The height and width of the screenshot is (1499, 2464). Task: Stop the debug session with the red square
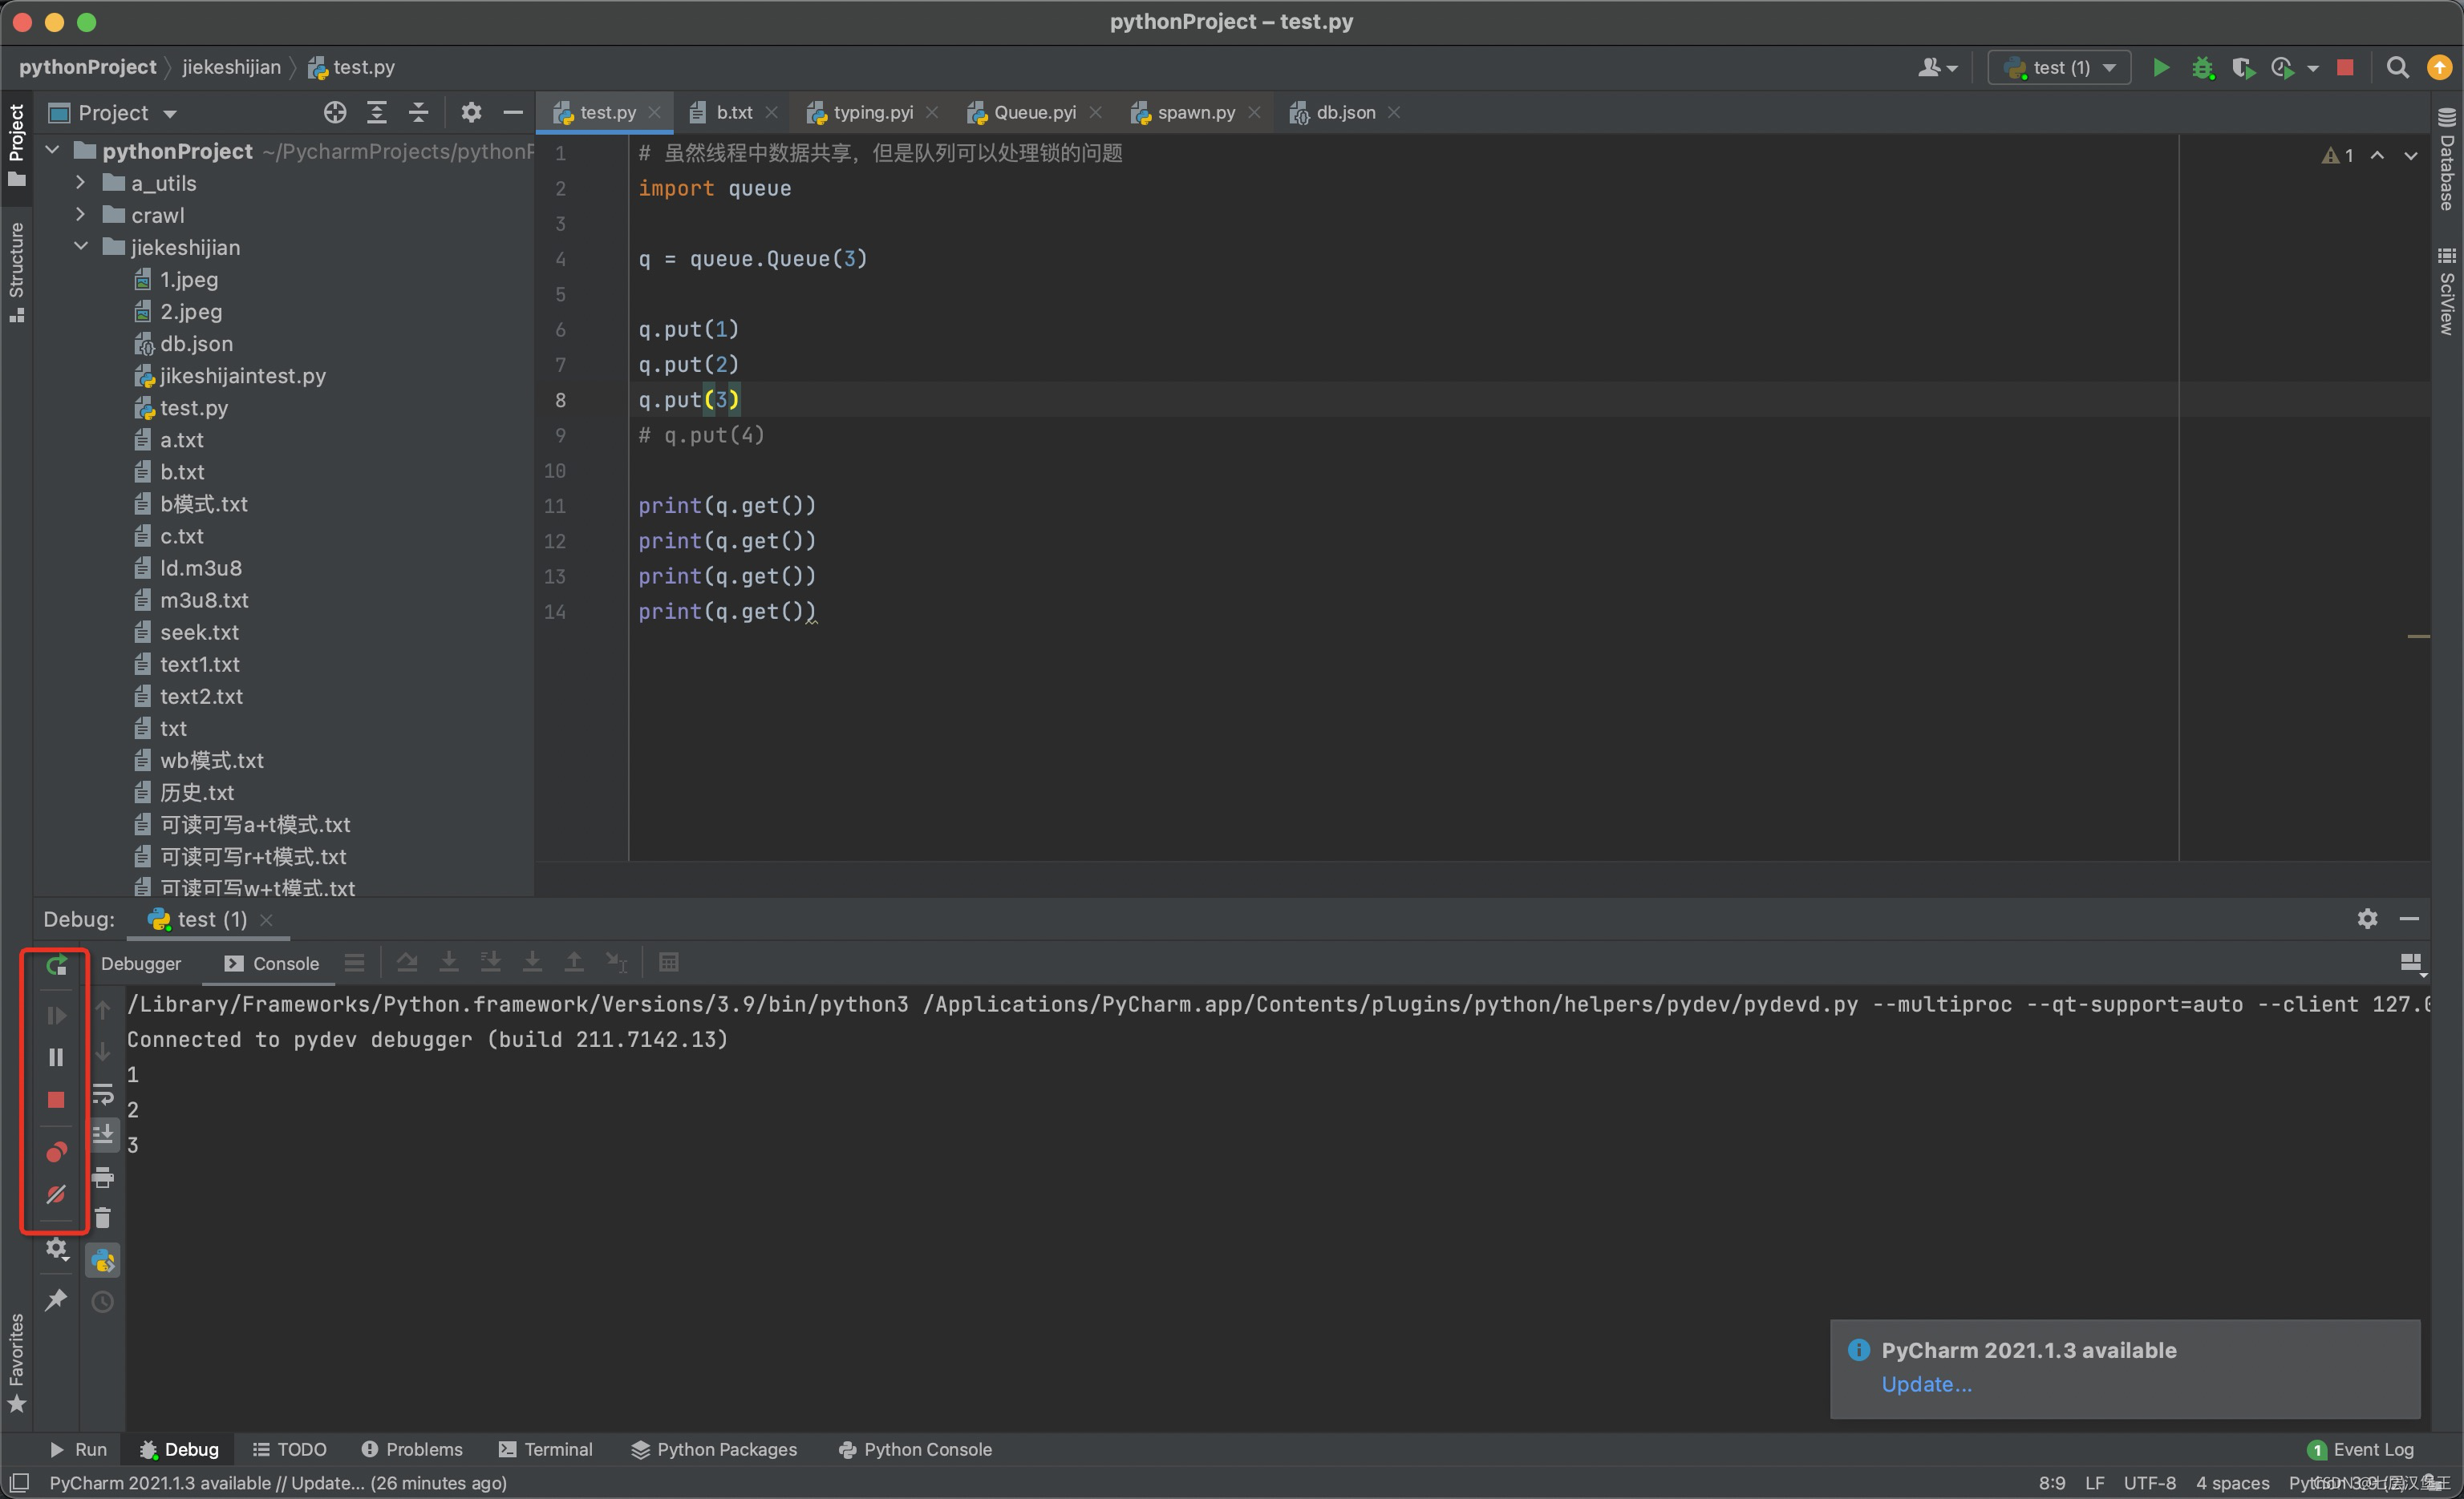[x=56, y=1099]
